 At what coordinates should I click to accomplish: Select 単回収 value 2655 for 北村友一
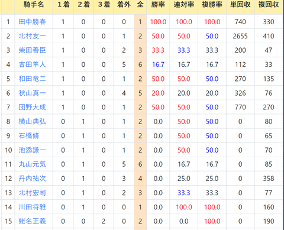coord(240,36)
